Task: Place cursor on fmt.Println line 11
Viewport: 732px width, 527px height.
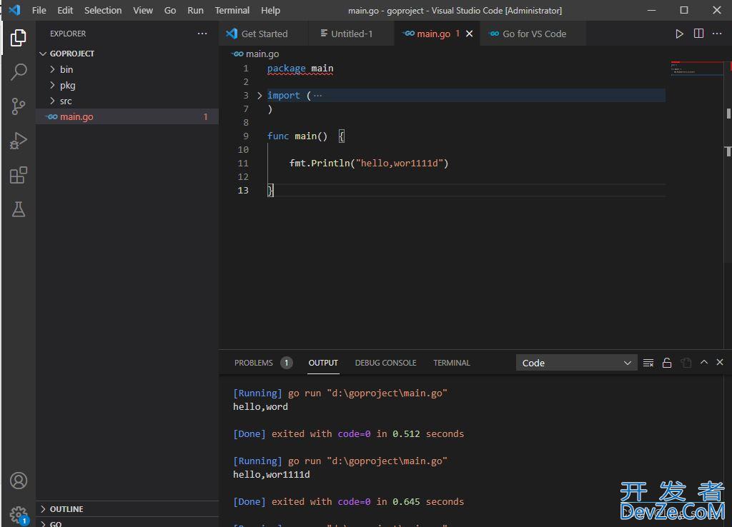Action: (368, 164)
